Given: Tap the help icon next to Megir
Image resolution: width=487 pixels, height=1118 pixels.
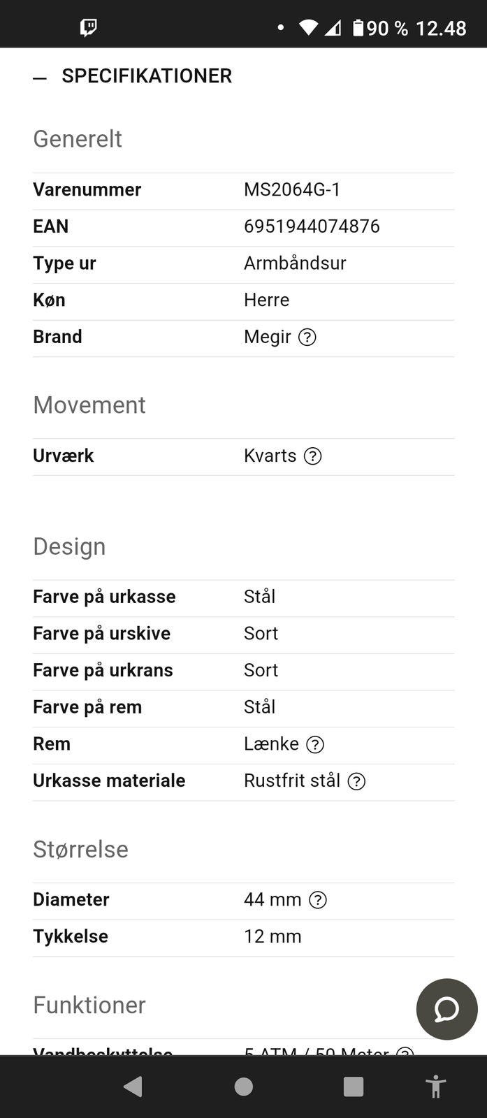Looking at the screenshot, I should click(x=307, y=337).
